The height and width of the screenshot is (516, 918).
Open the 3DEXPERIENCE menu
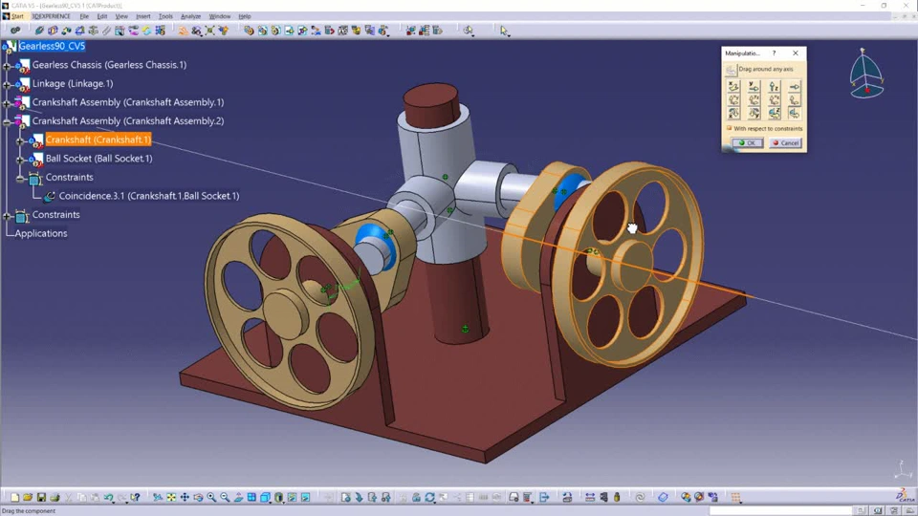(51, 16)
